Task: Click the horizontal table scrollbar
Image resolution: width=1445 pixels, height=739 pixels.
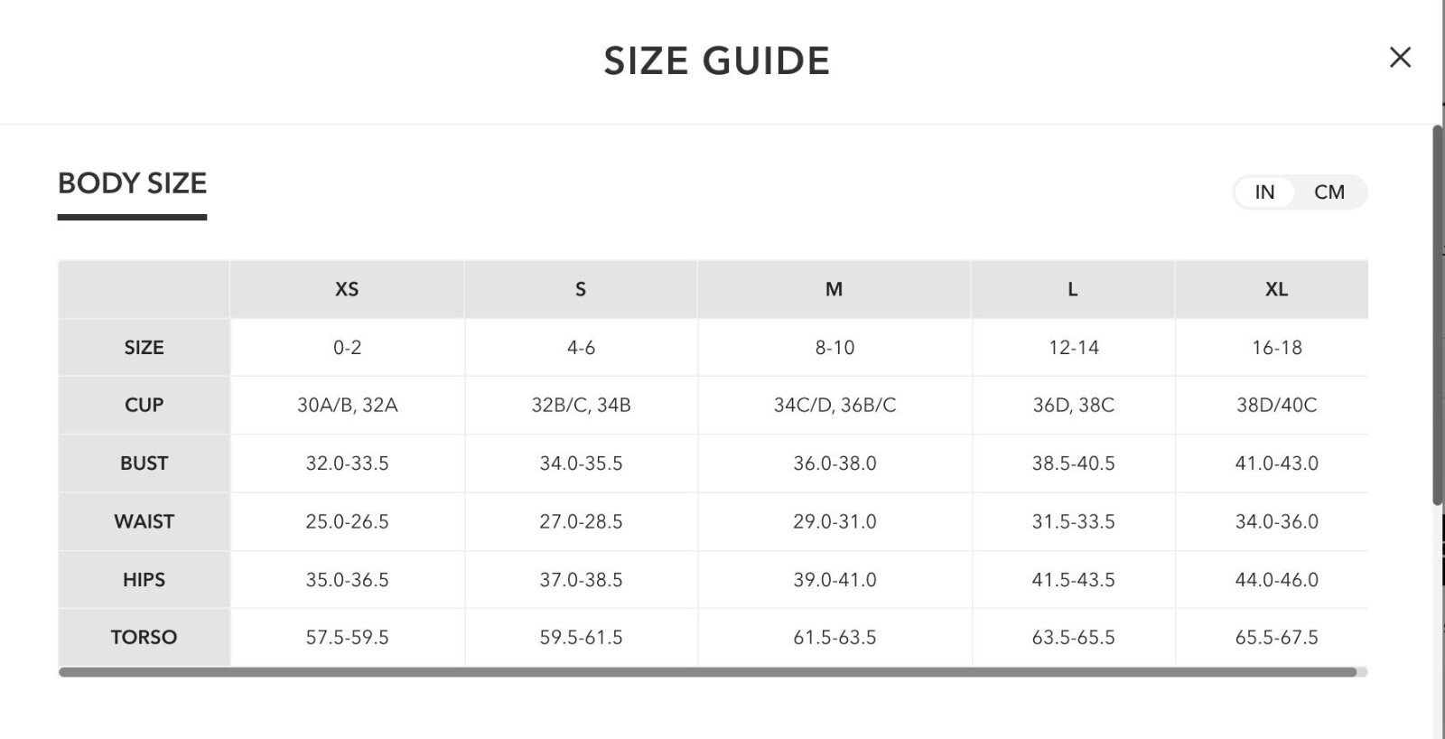Action: tap(707, 672)
